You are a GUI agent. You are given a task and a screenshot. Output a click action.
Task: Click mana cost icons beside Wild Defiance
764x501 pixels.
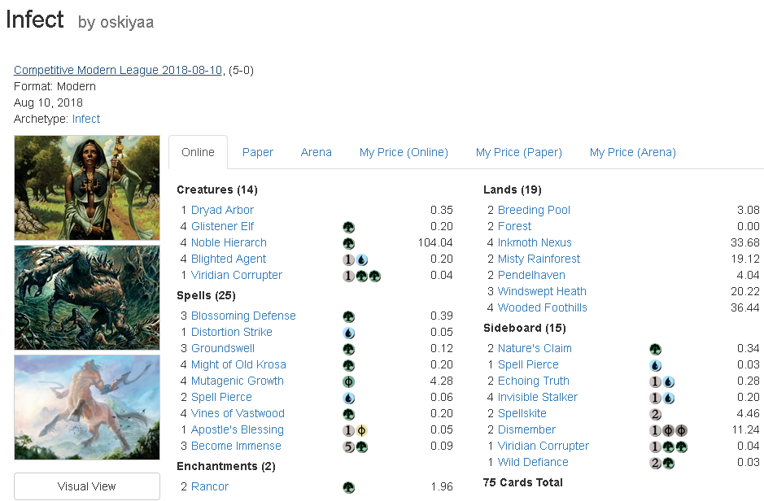pos(661,463)
